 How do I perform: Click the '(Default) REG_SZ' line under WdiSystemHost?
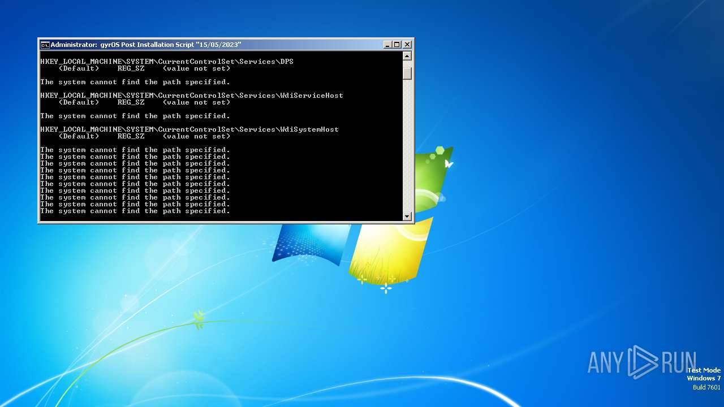144,136
